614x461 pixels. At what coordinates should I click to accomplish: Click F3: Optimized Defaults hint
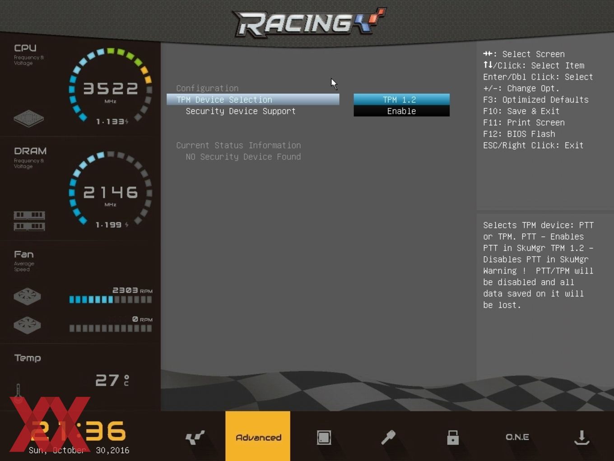pos(536,99)
